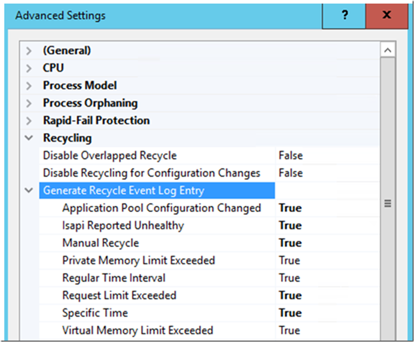Select Virtual Memory Limit Exceeded row

[209, 330]
